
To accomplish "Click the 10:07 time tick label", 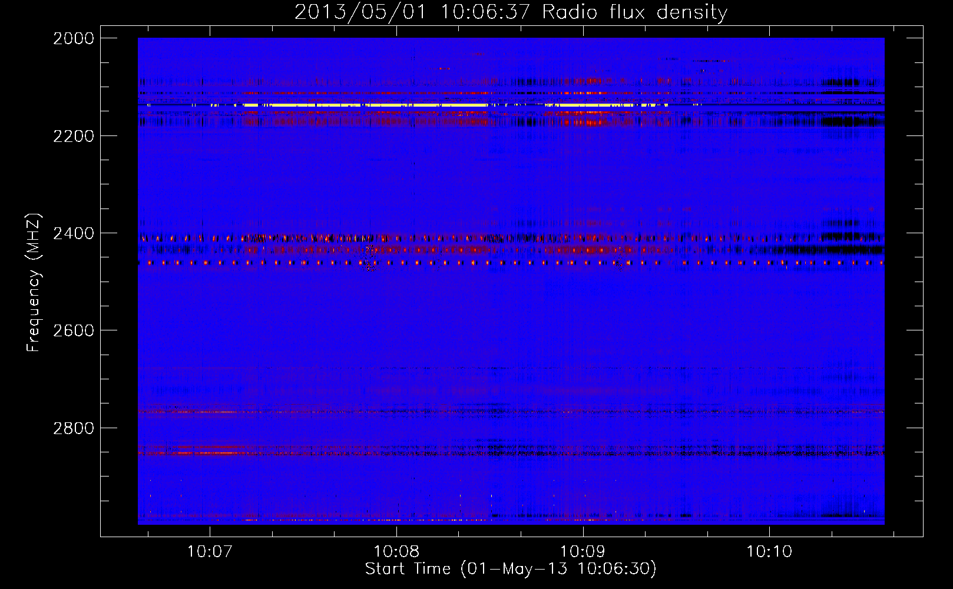I will tap(210, 552).
